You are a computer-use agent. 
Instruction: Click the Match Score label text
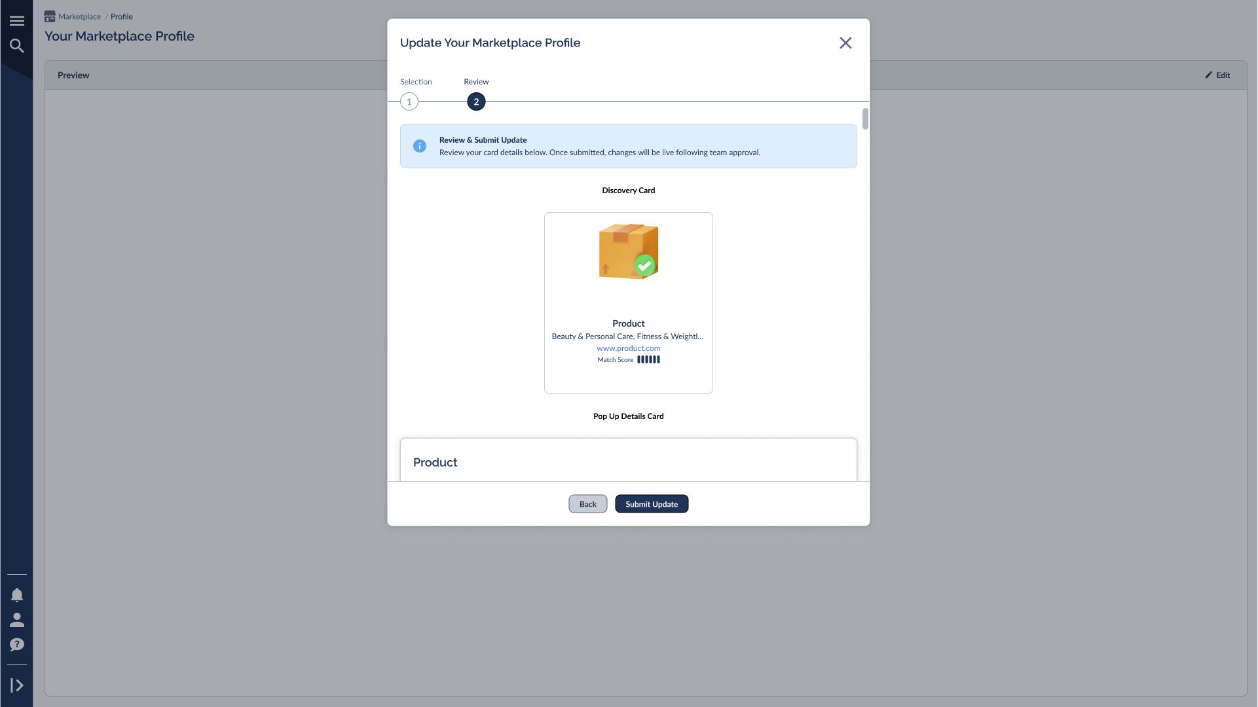616,360
